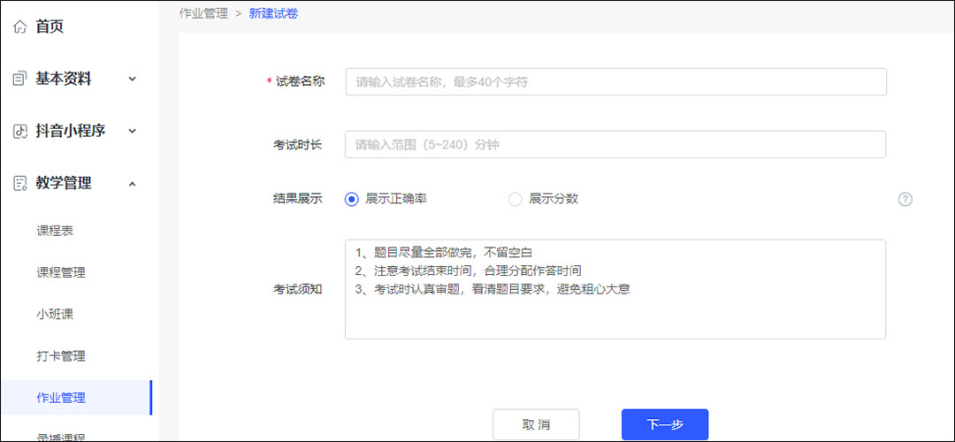Select the 展示分数 radio button
The width and height of the screenshot is (955, 442).
pos(516,199)
